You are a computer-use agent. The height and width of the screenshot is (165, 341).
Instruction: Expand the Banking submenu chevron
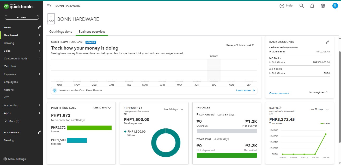point(39,43)
